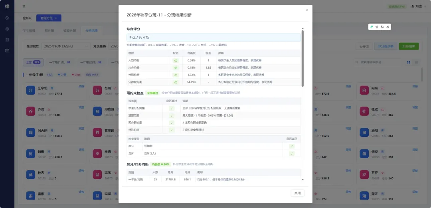This screenshot has width=431, height=208.
Task: Open the 生源批次 2026年秋季 dropdown
Action: pyautogui.click(x=66, y=46)
